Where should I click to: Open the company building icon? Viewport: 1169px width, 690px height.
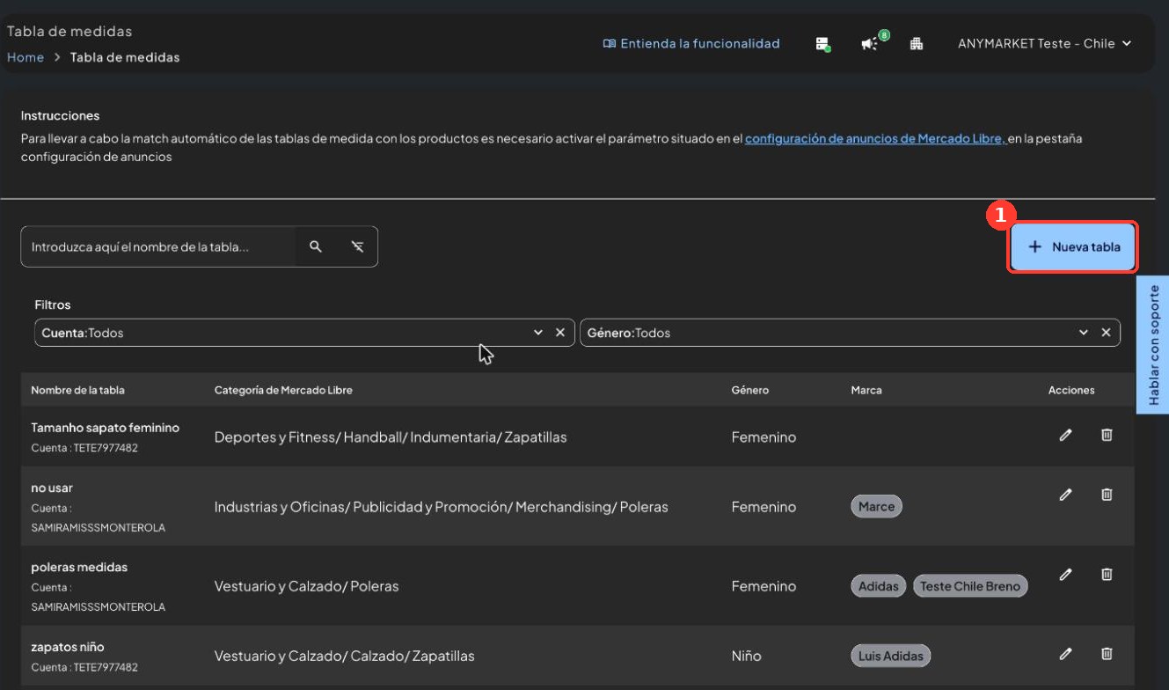coord(917,44)
